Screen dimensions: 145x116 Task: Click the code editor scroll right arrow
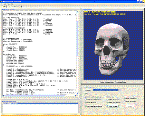[x=75, y=95]
